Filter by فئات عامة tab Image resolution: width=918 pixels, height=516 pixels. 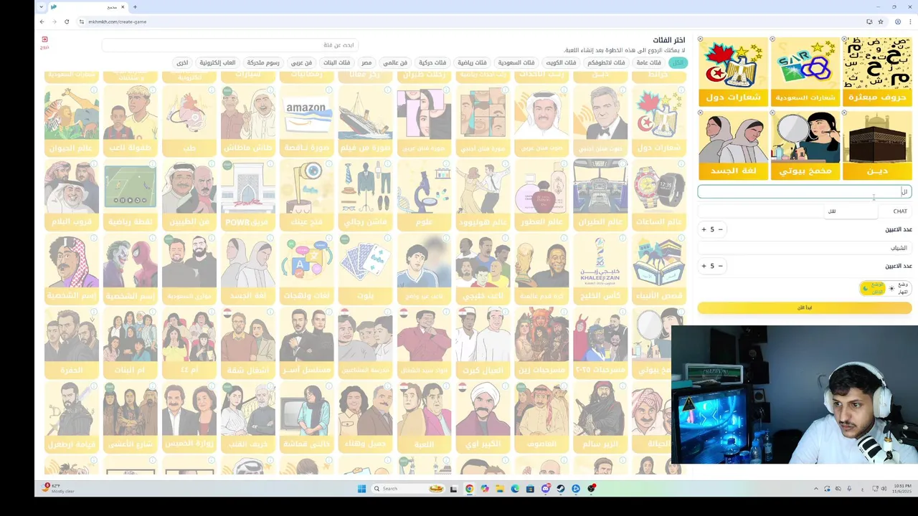pos(648,63)
